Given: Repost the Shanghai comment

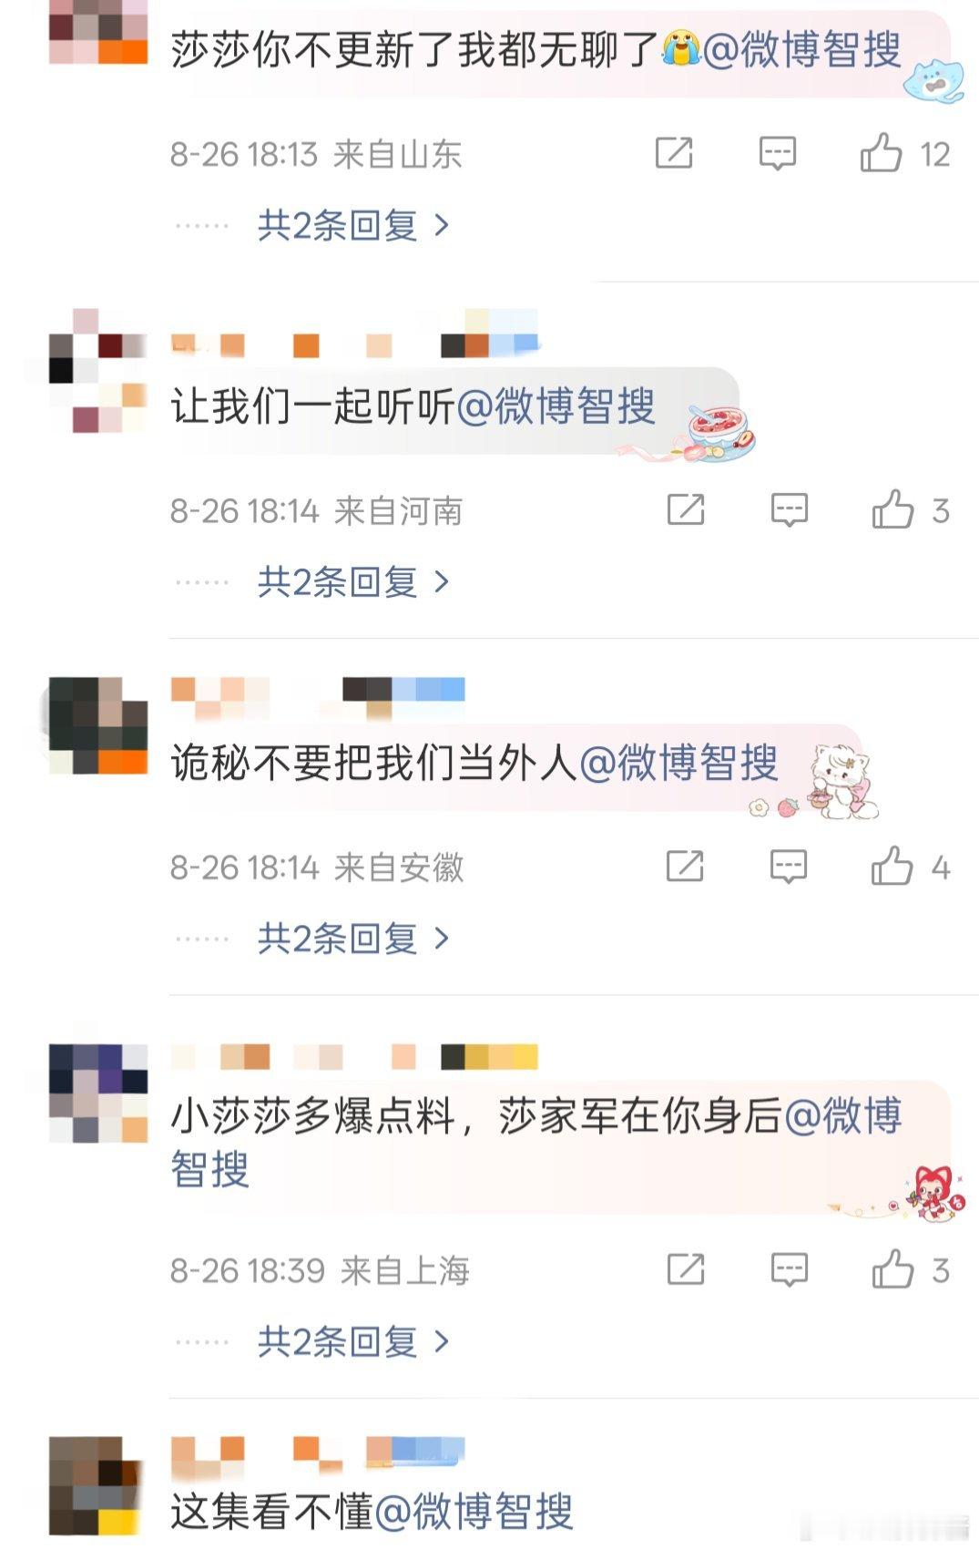Looking at the screenshot, I should pyautogui.click(x=686, y=1269).
